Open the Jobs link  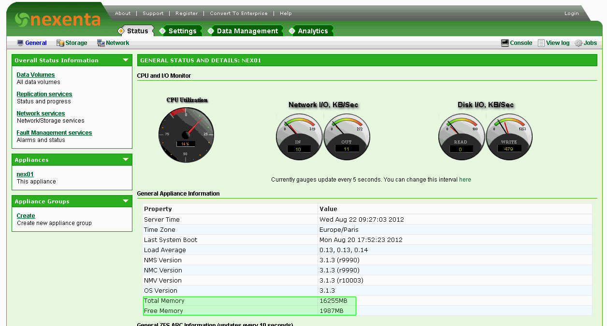(x=590, y=43)
